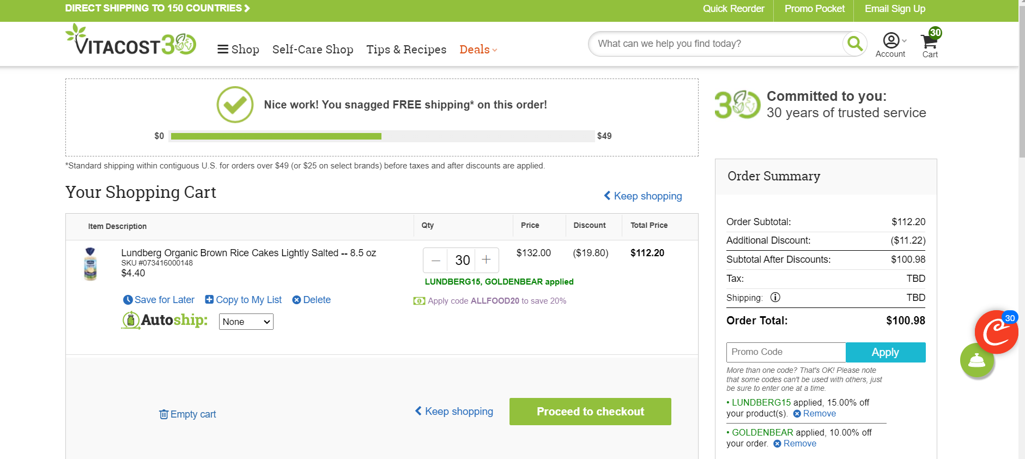Screen dimensions: 1025x459
Task: Open Promo Pocket from top bar
Action: pyautogui.click(x=815, y=9)
